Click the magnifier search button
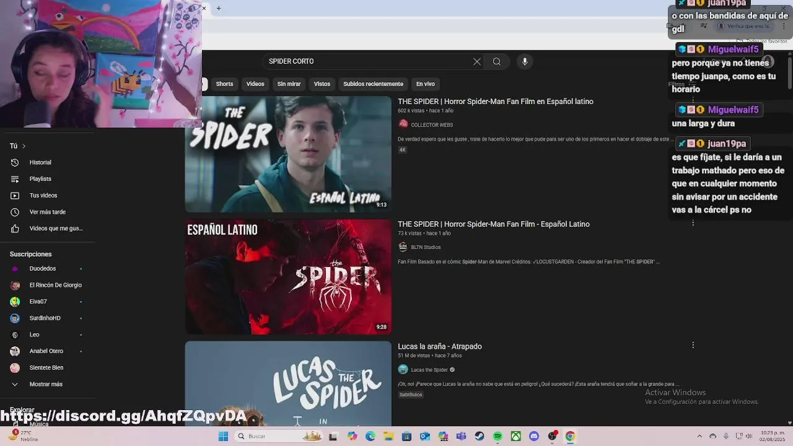This screenshot has width=793, height=446. tap(496, 61)
